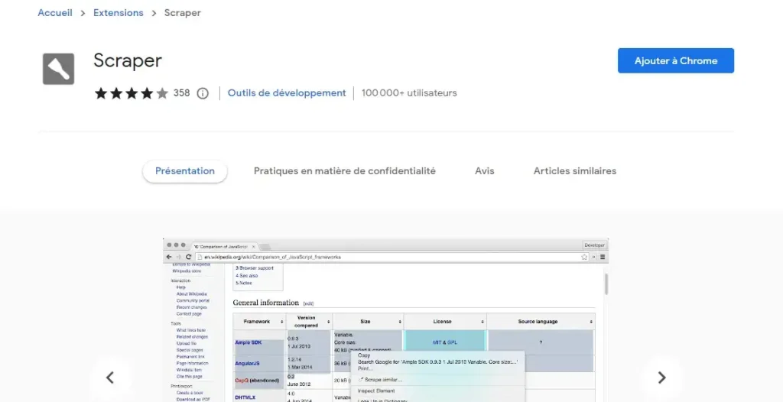Go to Accueil in the breadcrumb
The width and height of the screenshot is (783, 402).
click(55, 13)
